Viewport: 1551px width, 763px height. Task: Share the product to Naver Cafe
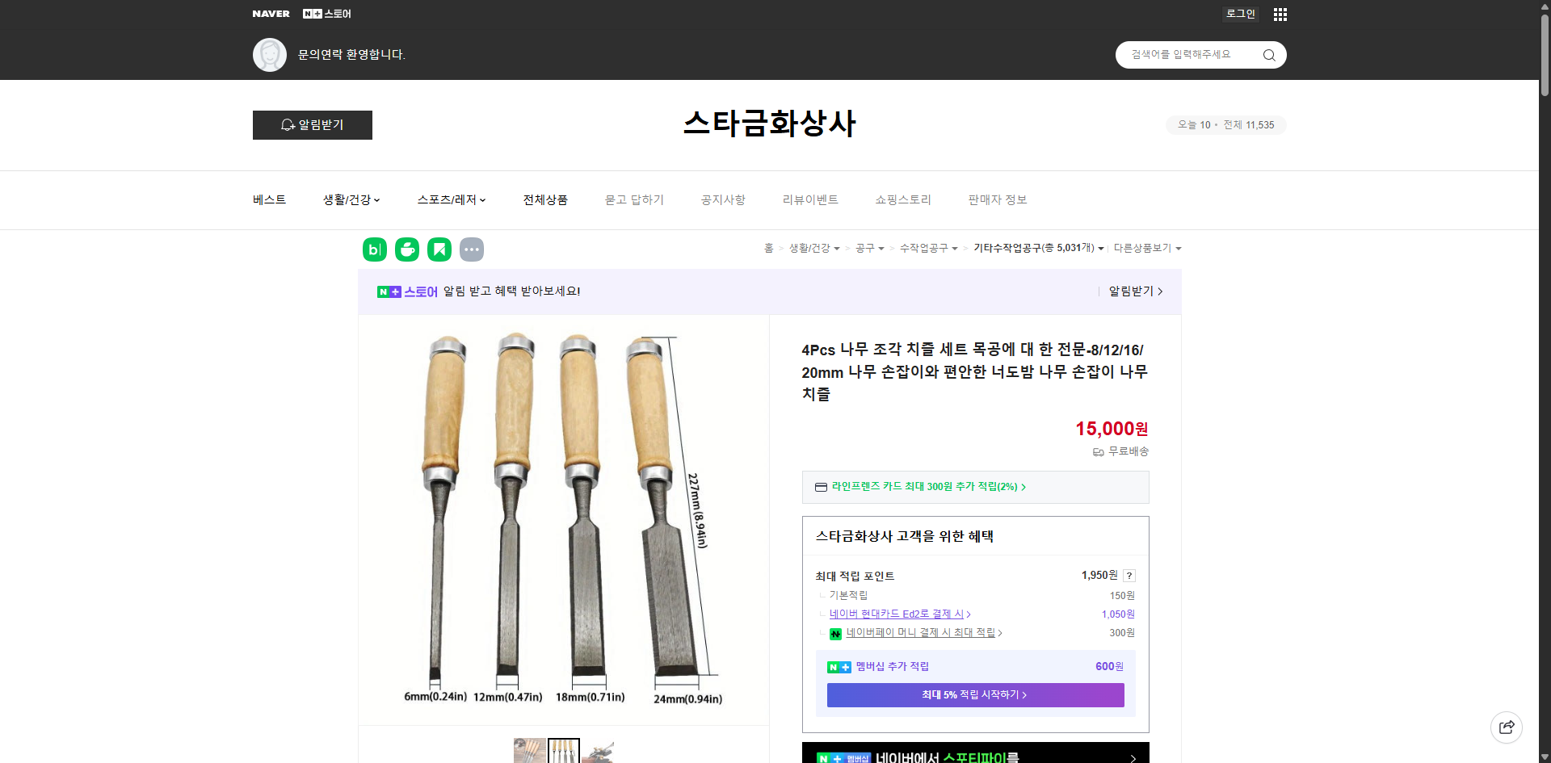[406, 249]
